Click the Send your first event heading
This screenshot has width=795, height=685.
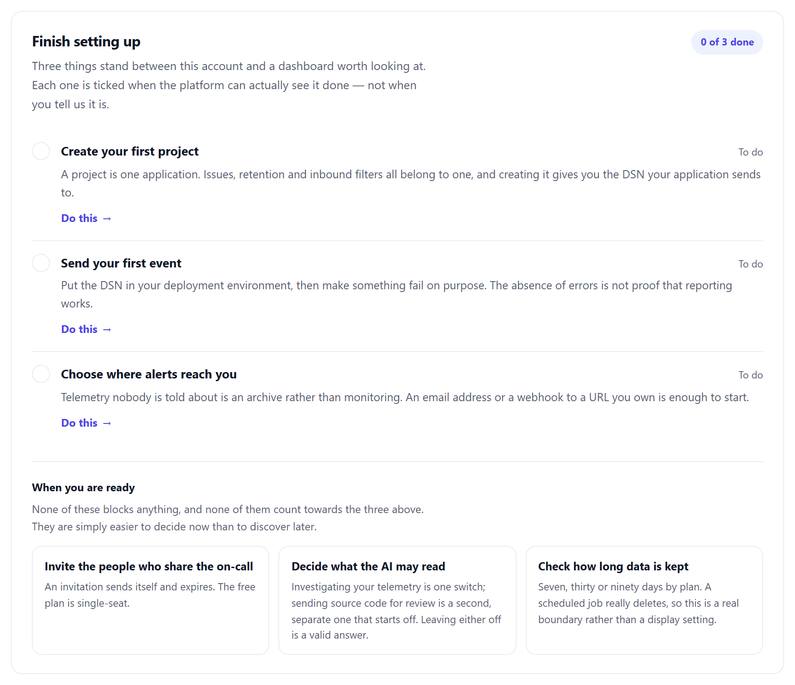(x=121, y=263)
